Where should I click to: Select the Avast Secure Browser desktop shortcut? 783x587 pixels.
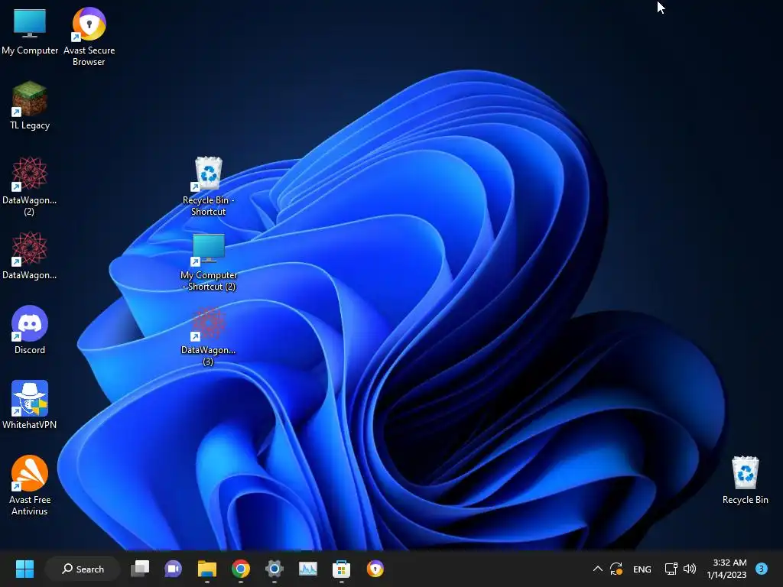tap(89, 36)
